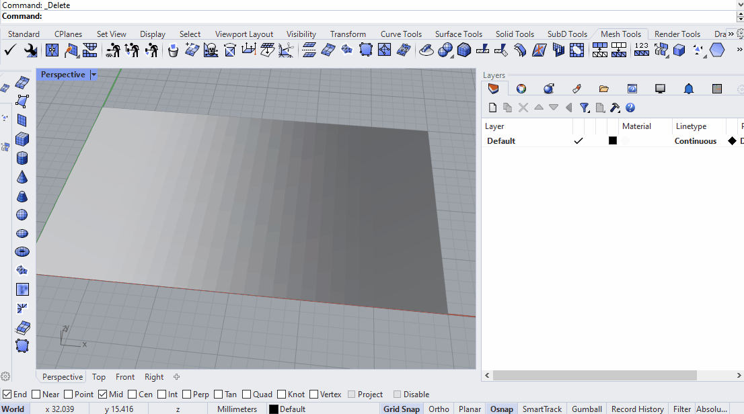
Task: Toggle the Quad osnap checkbox
Action: (x=246, y=394)
